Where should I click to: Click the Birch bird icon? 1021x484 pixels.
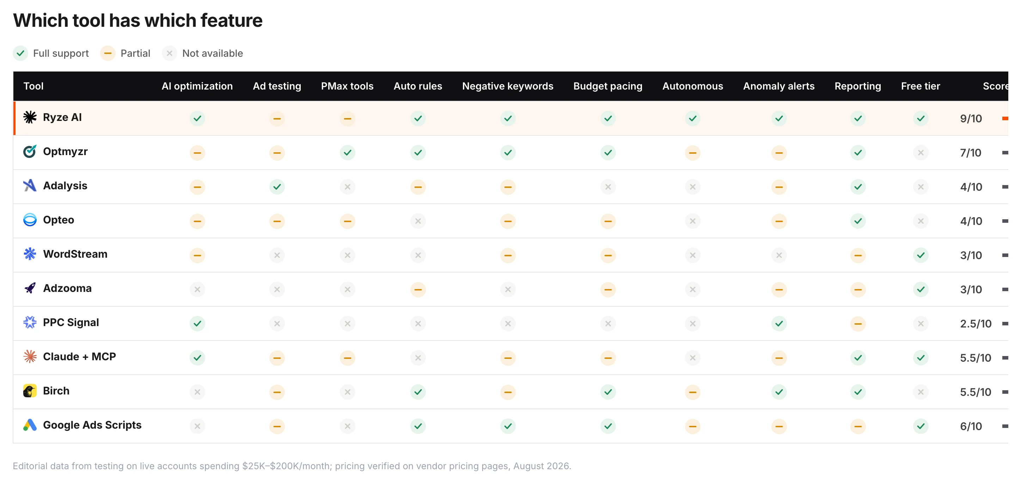30,391
